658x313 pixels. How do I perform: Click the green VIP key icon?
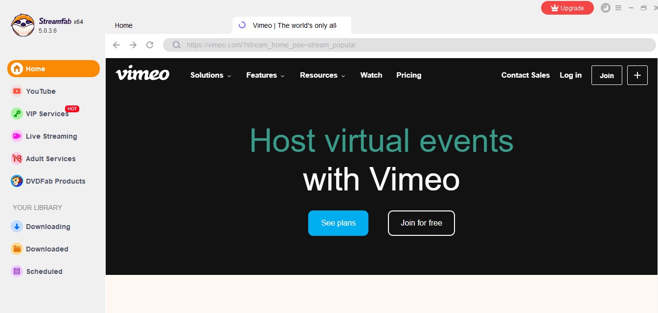tap(17, 114)
